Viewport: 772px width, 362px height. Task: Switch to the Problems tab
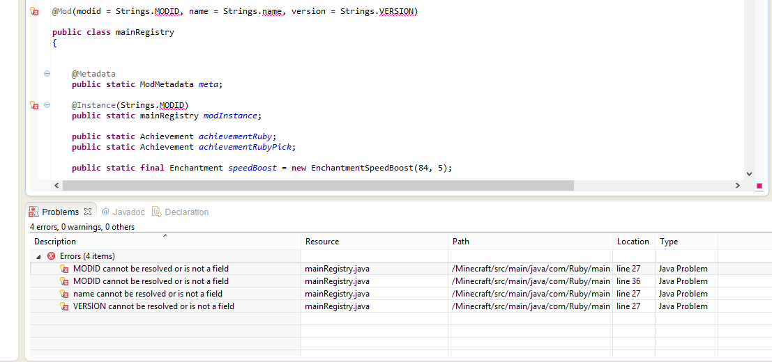[60, 212]
